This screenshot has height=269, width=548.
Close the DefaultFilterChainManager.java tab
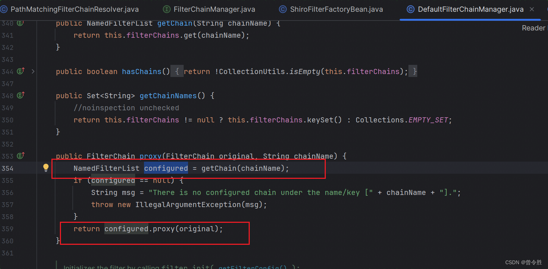pyautogui.click(x=532, y=10)
